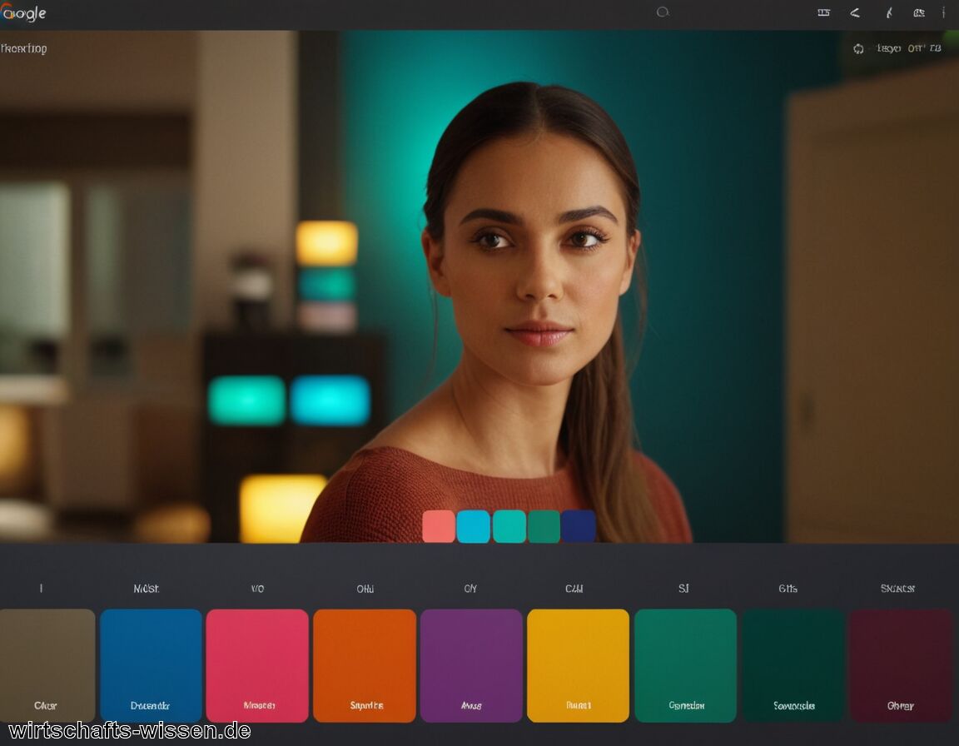Select the golden yellow color card

pos(578,665)
